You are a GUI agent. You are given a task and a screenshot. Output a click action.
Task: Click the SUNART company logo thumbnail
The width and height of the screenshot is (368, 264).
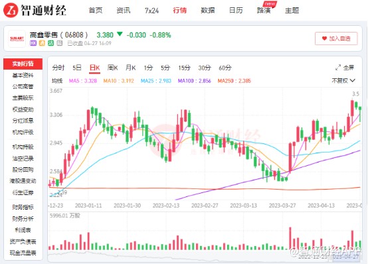coord(17,39)
